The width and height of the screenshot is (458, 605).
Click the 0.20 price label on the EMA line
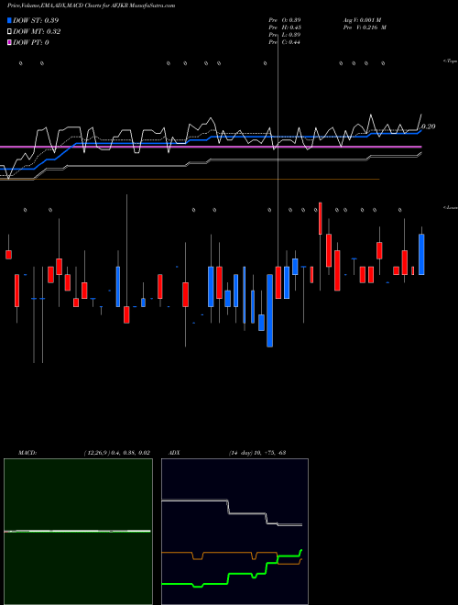click(x=429, y=126)
